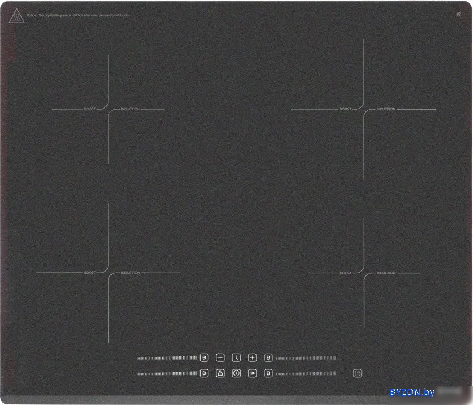
Task: Decrease value with the minus button
Action: [220, 357]
